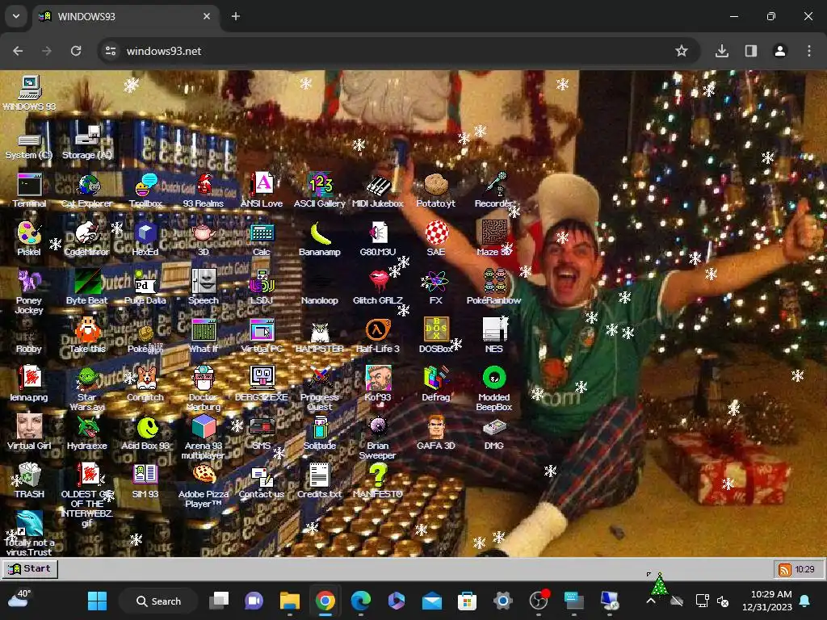The width and height of the screenshot is (827, 620).
Task: Open lenna.png image file
Action: click(29, 384)
